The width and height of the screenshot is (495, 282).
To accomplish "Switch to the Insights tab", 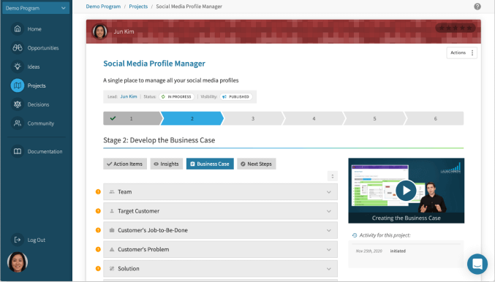I will [167, 164].
